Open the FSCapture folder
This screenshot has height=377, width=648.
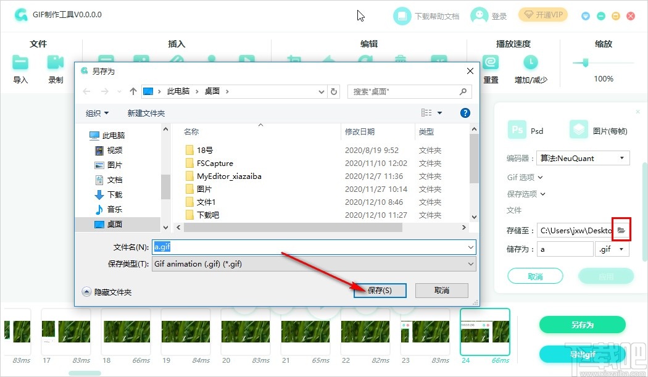(215, 164)
